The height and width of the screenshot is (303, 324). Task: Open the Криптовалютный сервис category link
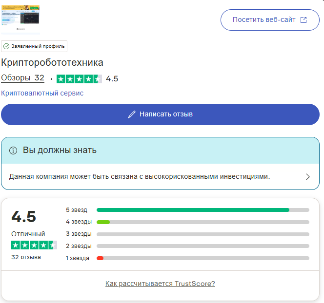click(x=42, y=93)
